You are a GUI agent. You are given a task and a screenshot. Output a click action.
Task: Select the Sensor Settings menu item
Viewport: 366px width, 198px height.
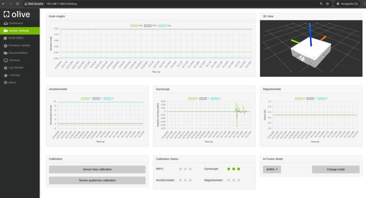click(19, 31)
